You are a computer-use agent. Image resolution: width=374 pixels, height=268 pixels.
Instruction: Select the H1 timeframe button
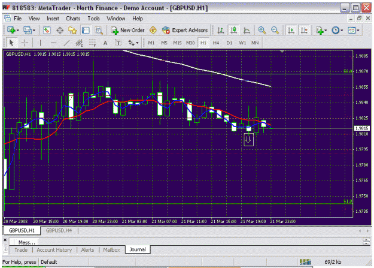tap(203, 43)
